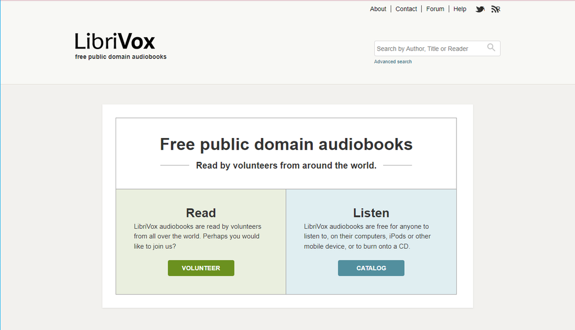Image resolution: width=575 pixels, height=330 pixels.
Task: Click the Twitter bird icon
Action: (480, 9)
